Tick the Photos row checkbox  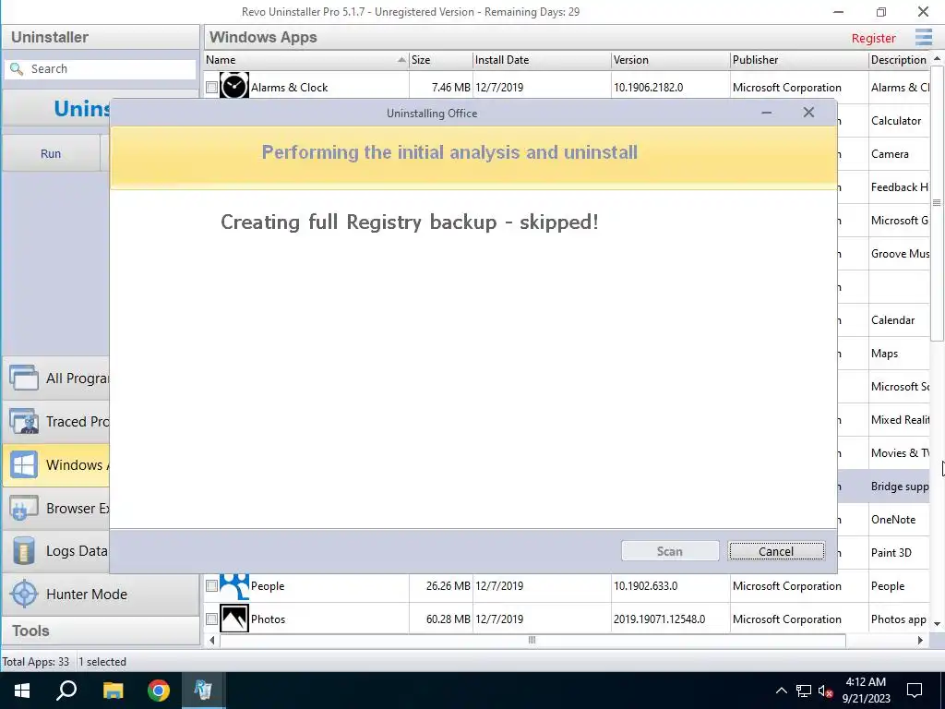tap(211, 619)
